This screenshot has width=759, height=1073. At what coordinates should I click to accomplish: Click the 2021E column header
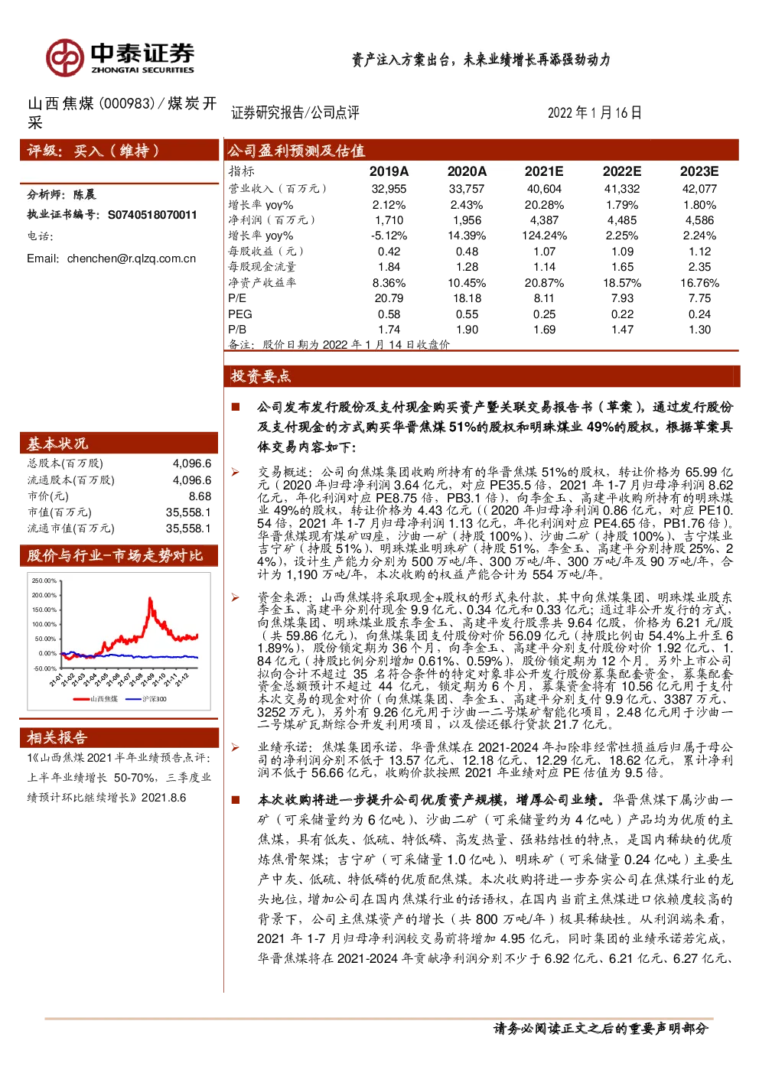pyautogui.click(x=544, y=171)
